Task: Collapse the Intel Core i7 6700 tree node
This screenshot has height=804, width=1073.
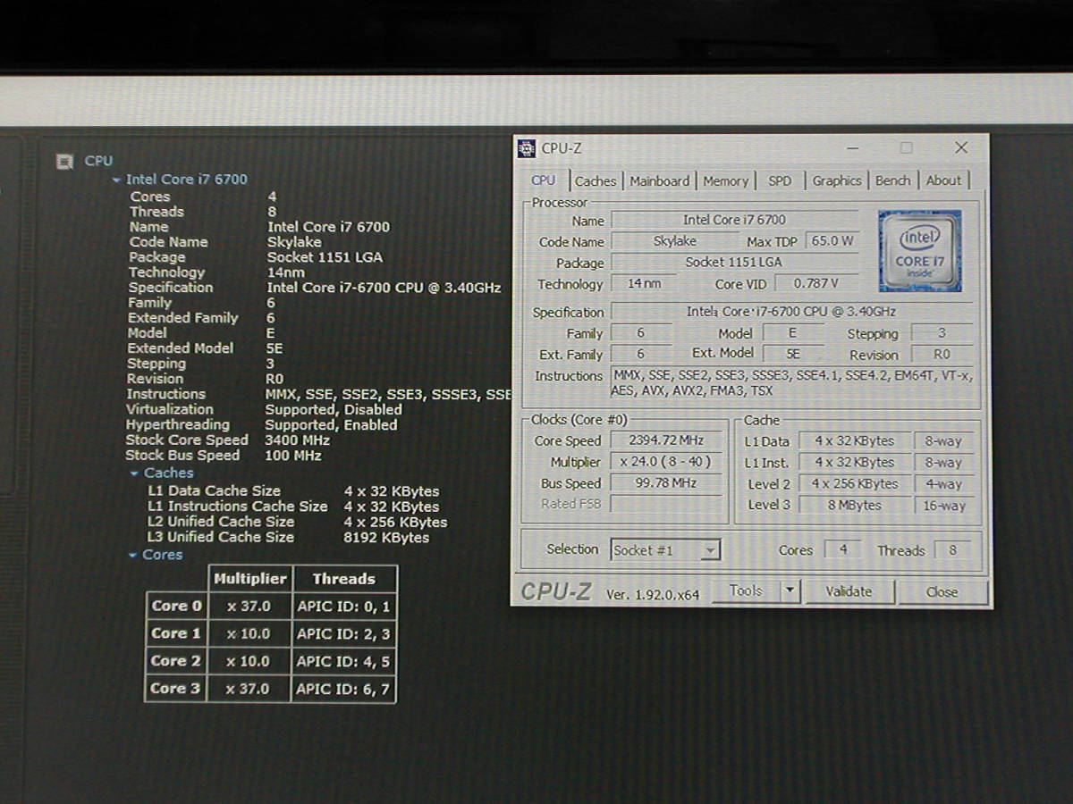Action: (116, 180)
